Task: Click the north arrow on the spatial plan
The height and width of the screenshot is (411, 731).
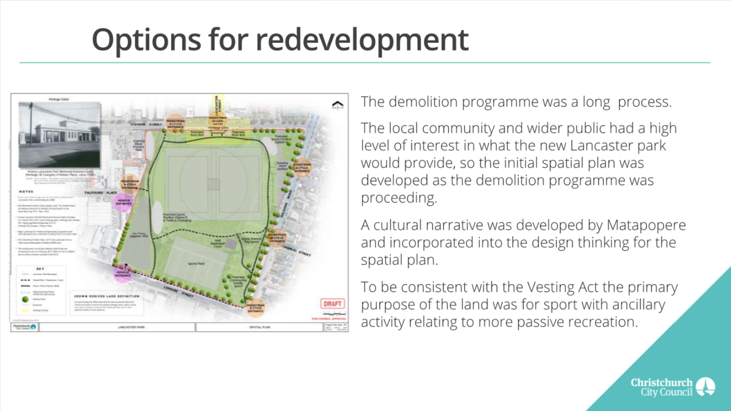Action: 337,105
